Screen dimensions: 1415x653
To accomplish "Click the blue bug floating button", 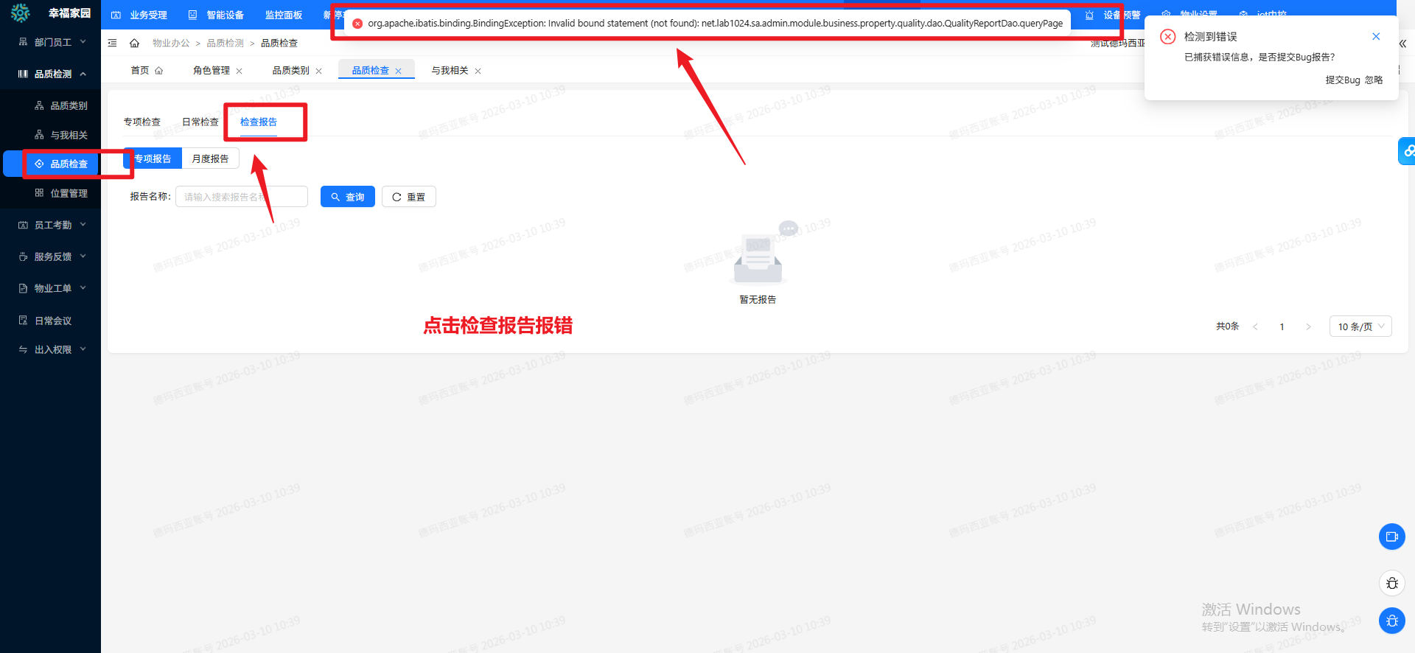I will click(x=1392, y=621).
